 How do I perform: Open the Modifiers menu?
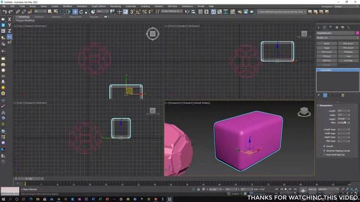point(67,6)
